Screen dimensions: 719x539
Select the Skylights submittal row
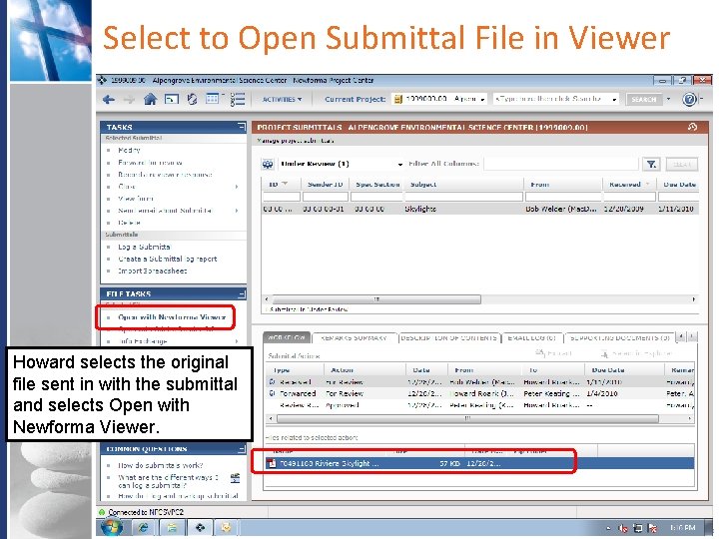479,209
